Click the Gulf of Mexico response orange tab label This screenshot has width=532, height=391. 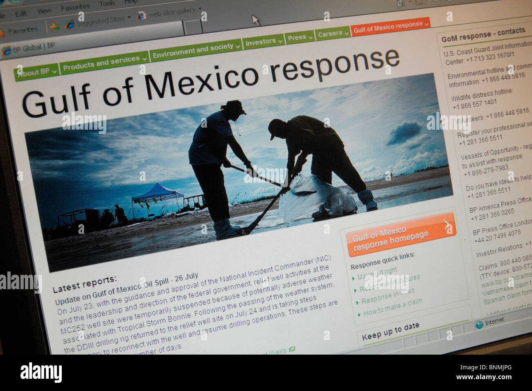(x=388, y=27)
